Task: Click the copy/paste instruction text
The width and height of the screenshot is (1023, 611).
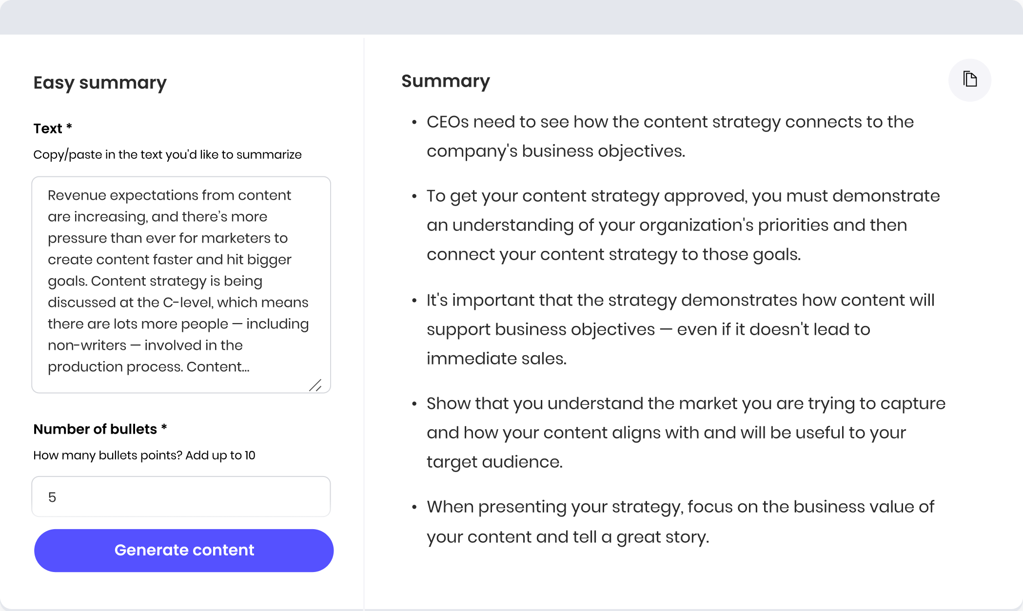Action: (x=167, y=154)
